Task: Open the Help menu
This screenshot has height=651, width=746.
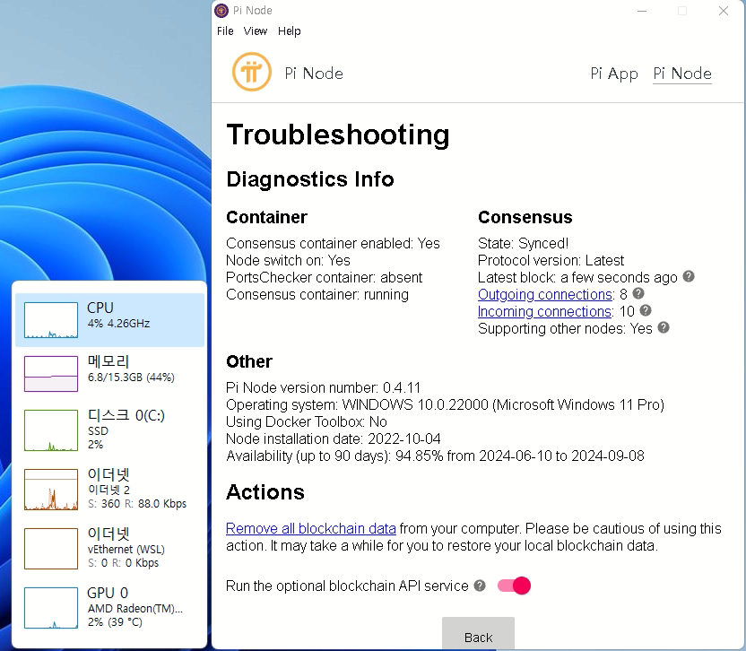Action: point(290,31)
